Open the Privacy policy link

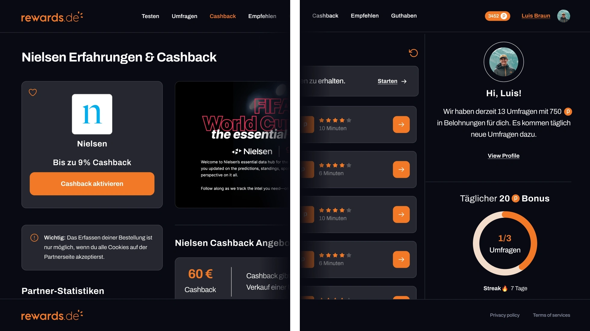coord(505,315)
